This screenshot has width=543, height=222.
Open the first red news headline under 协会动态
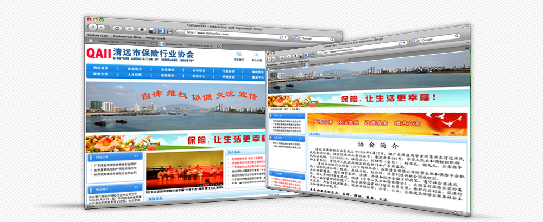[x=247, y=159]
